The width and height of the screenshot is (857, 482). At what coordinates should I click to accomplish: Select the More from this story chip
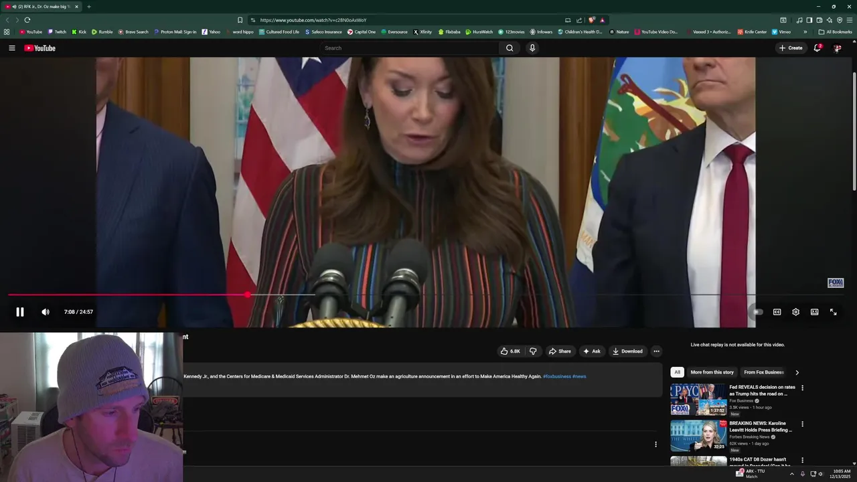coord(712,372)
